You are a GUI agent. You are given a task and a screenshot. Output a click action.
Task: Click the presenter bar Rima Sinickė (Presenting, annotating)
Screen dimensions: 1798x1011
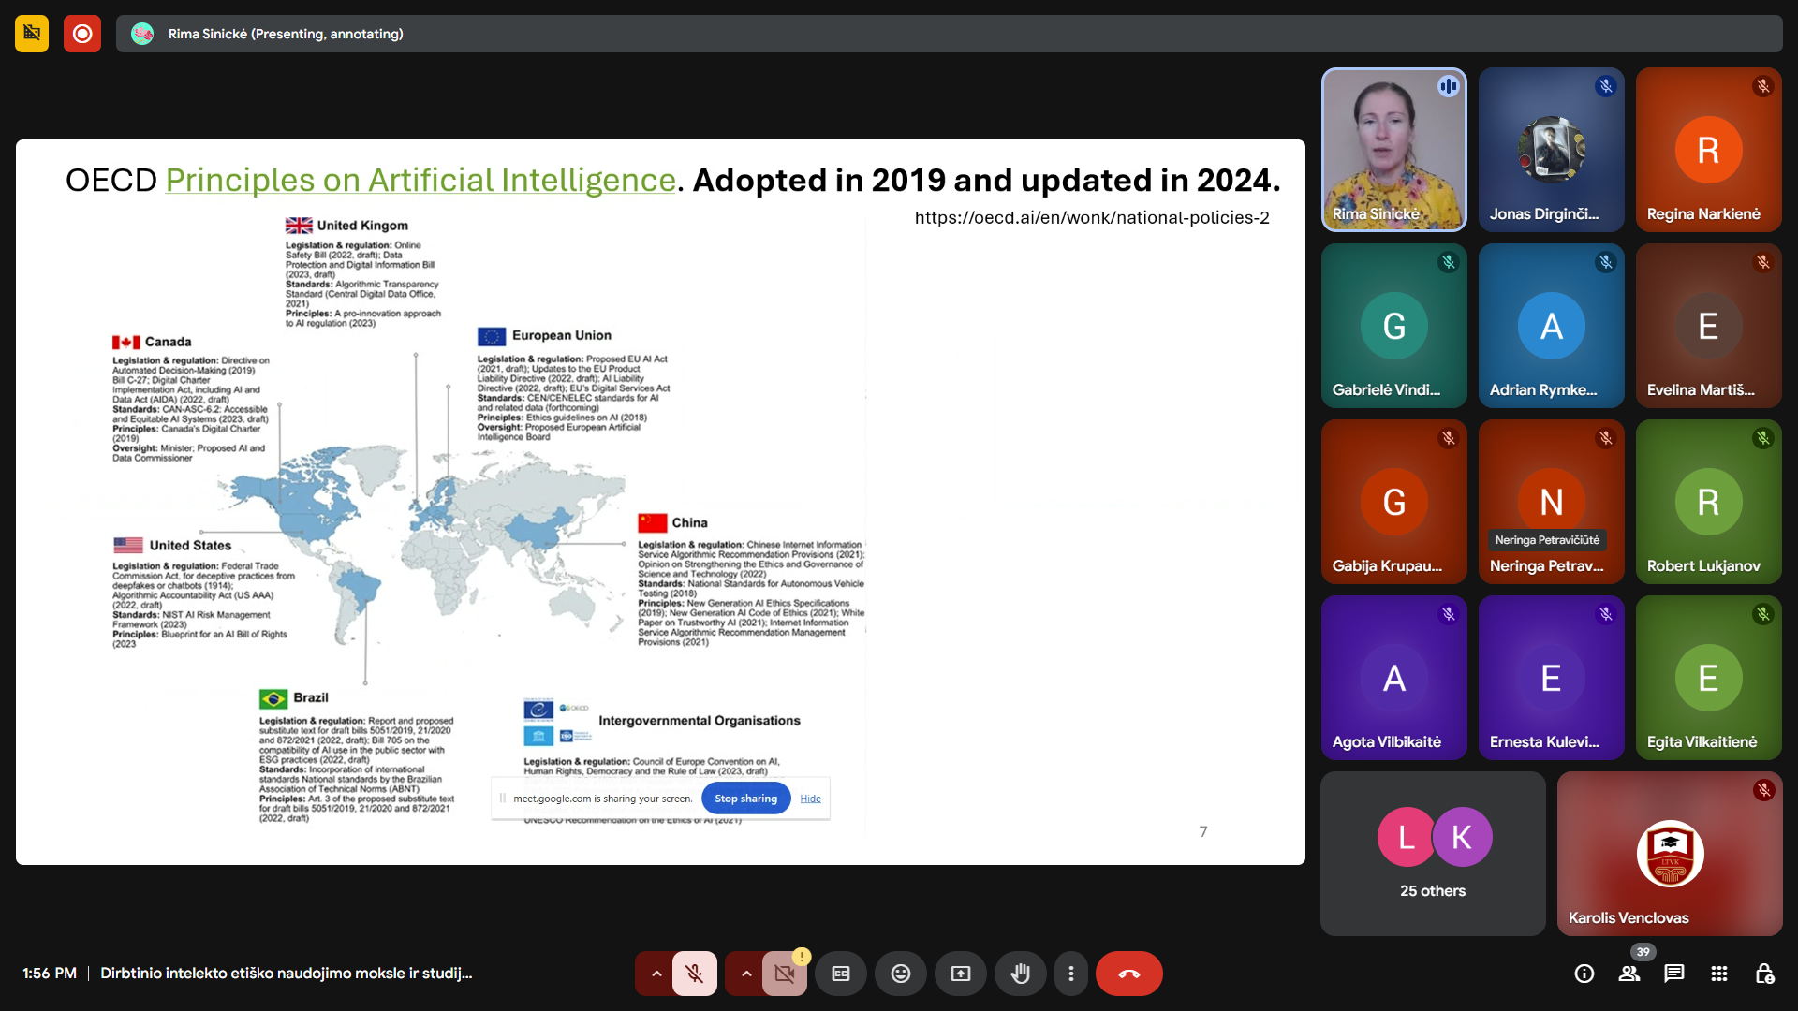click(949, 34)
